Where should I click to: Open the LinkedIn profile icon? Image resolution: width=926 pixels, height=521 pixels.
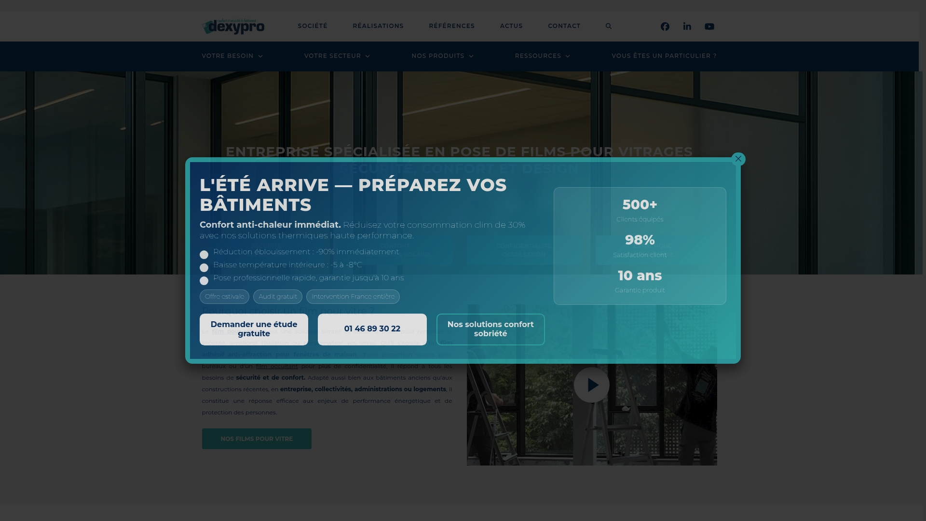coord(687,27)
